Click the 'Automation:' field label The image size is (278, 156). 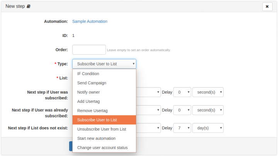(x=56, y=22)
